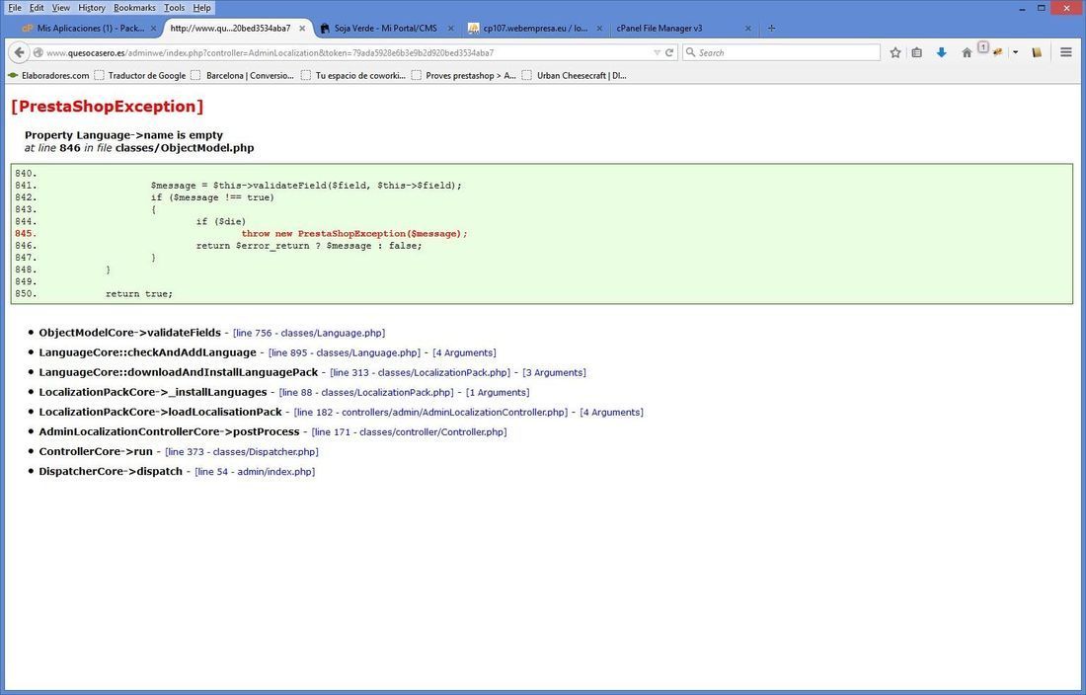The width and height of the screenshot is (1086, 695).
Task: Click the [PrestaShopException] heading
Action: [108, 106]
